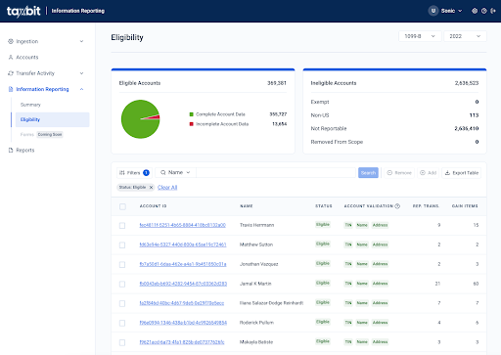Open the 1099-B form type dropdown

click(x=420, y=36)
